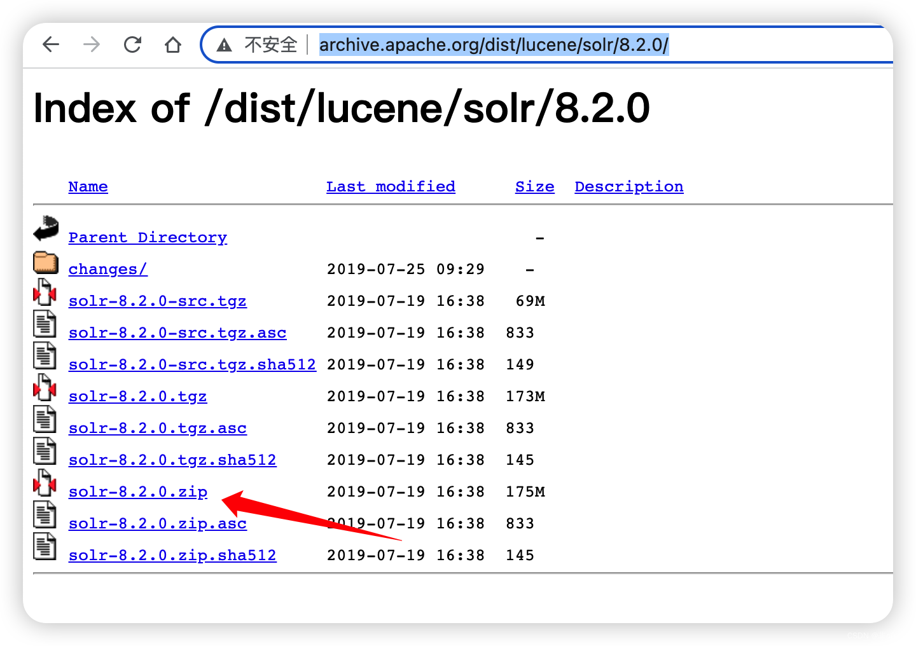
Task: Click the Index of /dist/lucene/solr/8.2.0 heading
Action: click(x=342, y=108)
